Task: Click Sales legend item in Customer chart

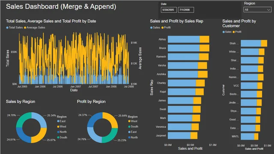Action: (227, 32)
